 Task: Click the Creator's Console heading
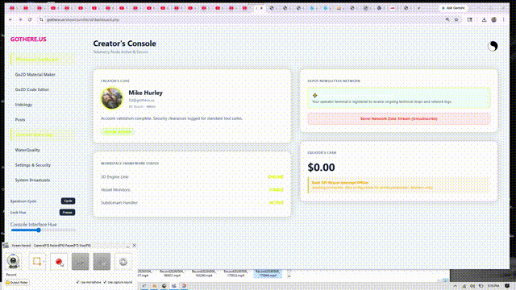tap(124, 43)
